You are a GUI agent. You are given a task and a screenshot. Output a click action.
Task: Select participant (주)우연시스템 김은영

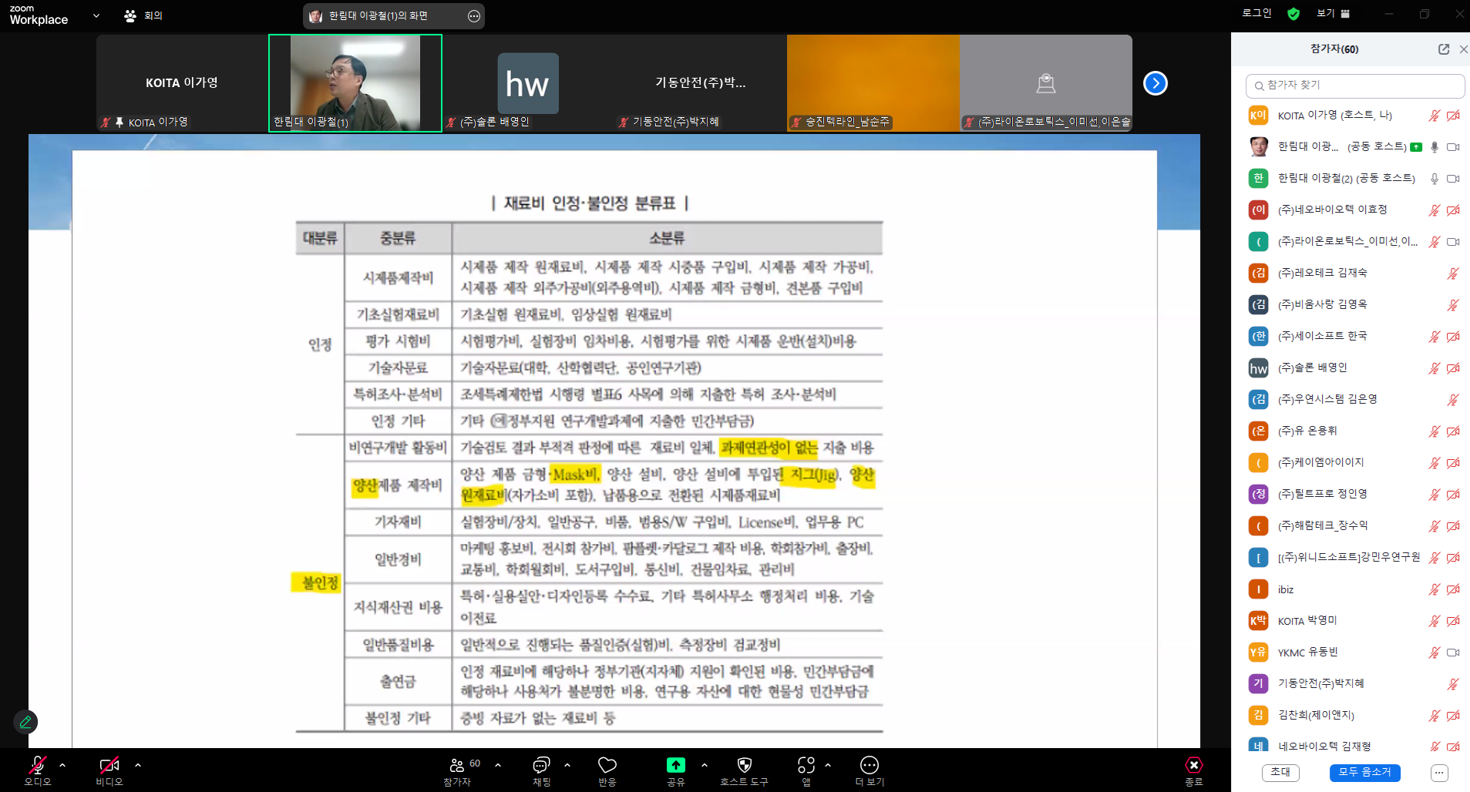coord(1355,399)
